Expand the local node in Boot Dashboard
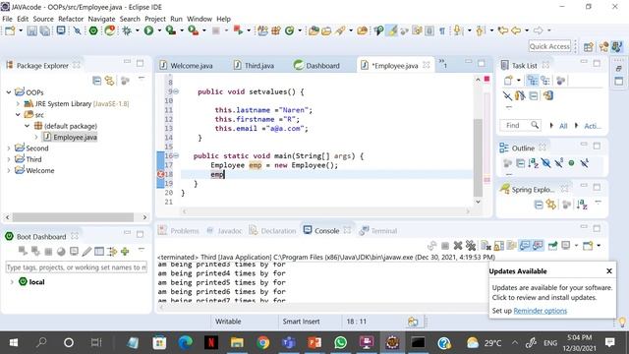Image resolution: width=629 pixels, height=354 pixels. pos(12,282)
